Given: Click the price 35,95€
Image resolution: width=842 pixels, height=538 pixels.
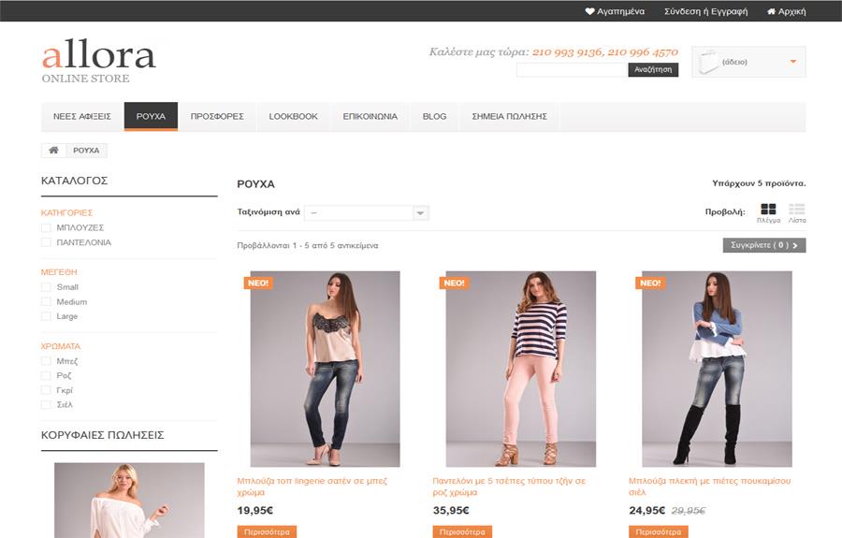Looking at the screenshot, I should coord(451,511).
